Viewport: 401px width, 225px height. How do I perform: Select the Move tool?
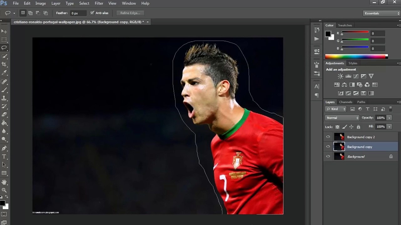(x=4, y=31)
